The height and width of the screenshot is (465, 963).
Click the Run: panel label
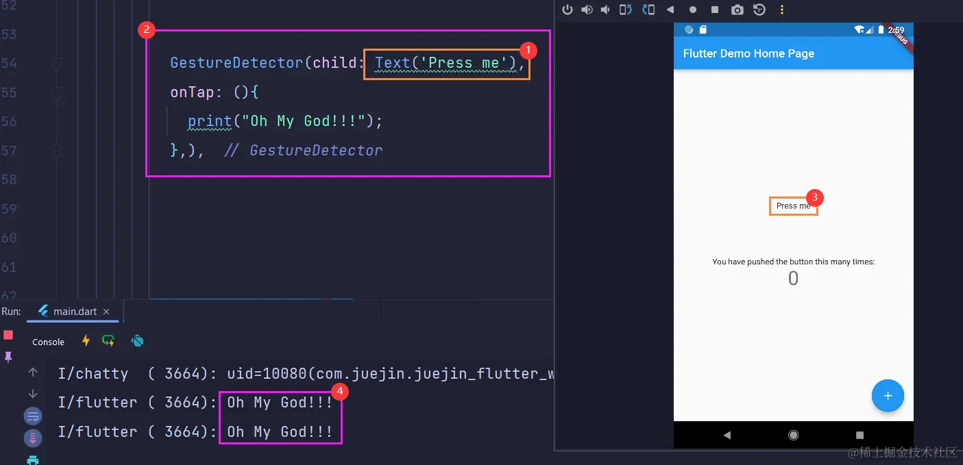(11, 312)
